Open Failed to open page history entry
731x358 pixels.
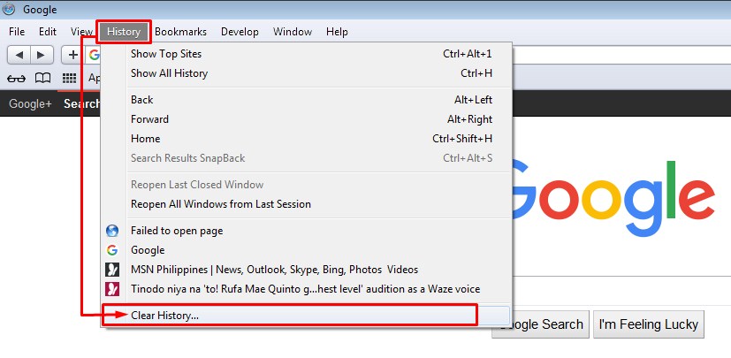[307, 231]
